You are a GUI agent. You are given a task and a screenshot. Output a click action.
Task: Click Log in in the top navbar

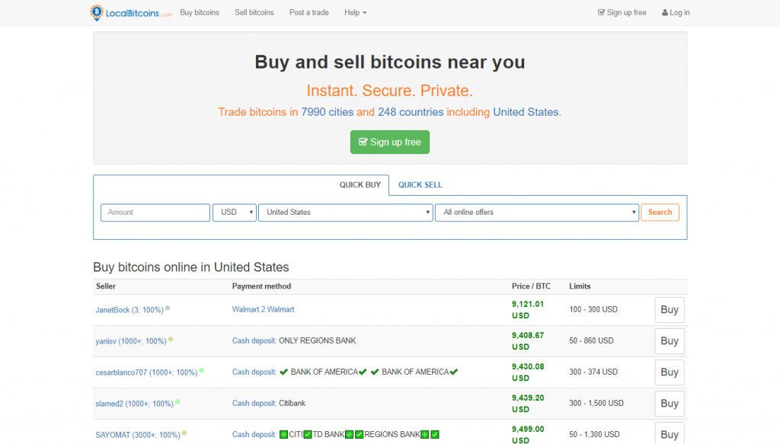click(x=676, y=13)
